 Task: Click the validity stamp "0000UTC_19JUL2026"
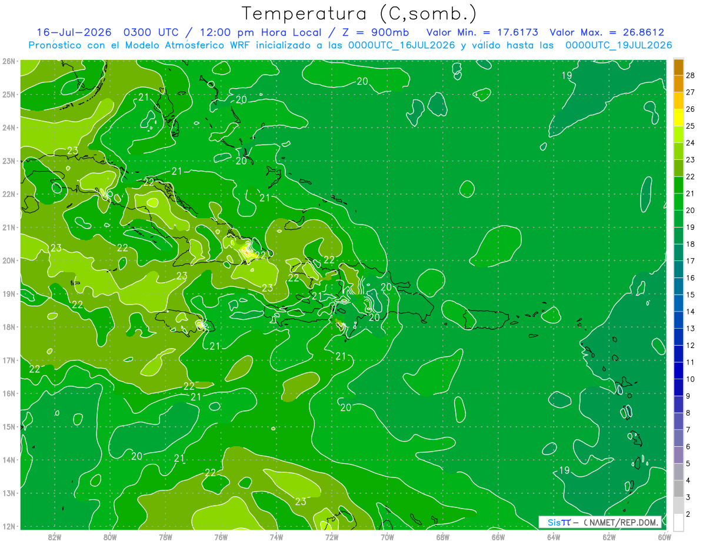coord(619,45)
